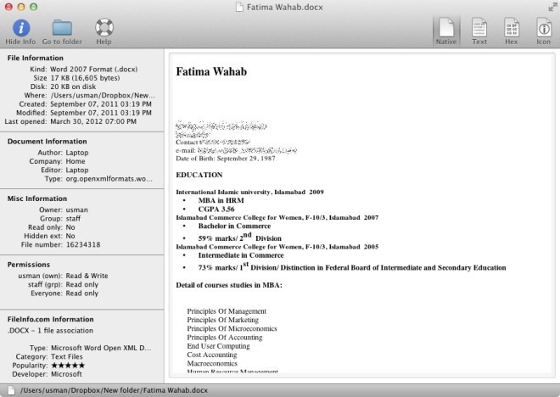Image resolution: width=560 pixels, height=397 pixels.
Task: Click the 'FileInfo.com Information' header
Action: pos(50,319)
